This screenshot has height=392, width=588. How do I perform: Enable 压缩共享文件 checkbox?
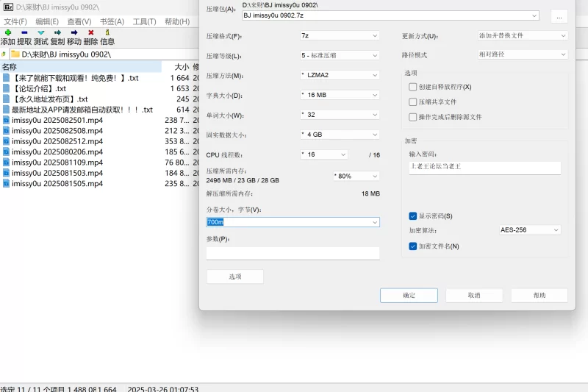coord(412,102)
